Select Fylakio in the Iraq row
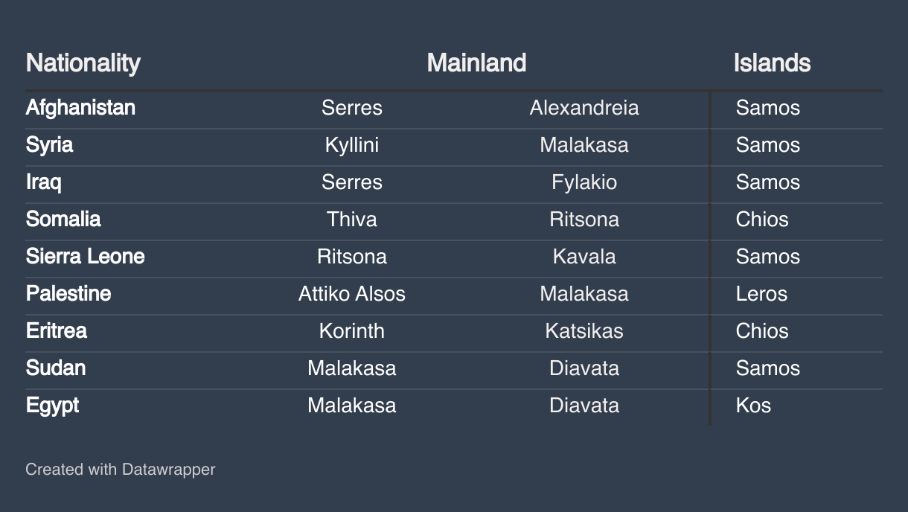This screenshot has height=512, width=908. tap(584, 182)
